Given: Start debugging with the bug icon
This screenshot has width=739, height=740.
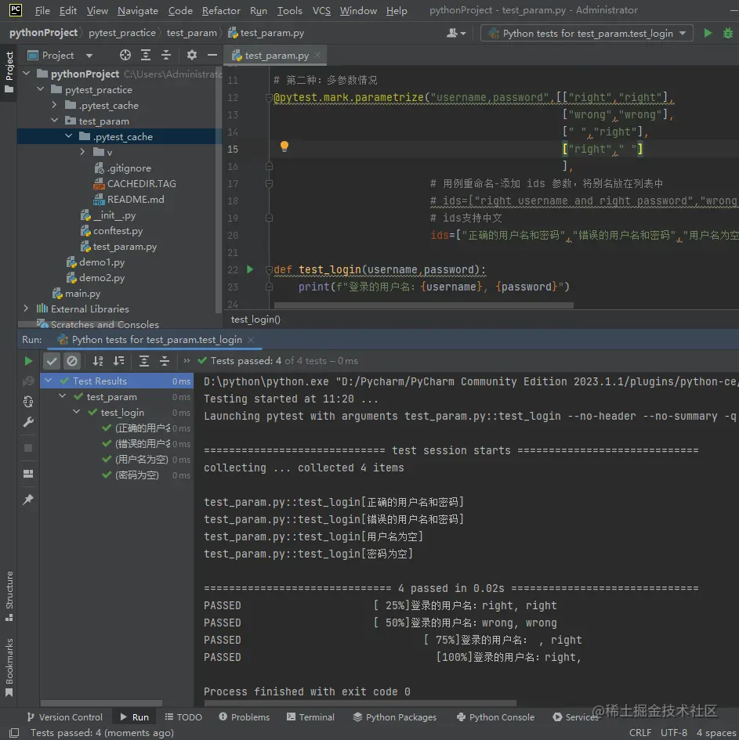Looking at the screenshot, I should click(x=728, y=33).
